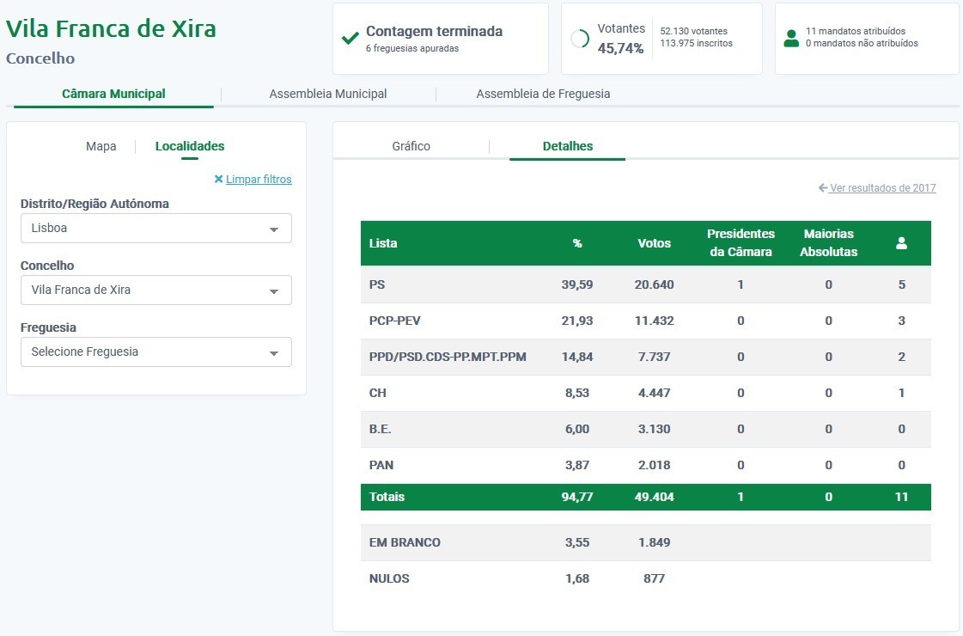This screenshot has height=636, width=963.
Task: Select the Mapa tab
Action: tap(101, 146)
